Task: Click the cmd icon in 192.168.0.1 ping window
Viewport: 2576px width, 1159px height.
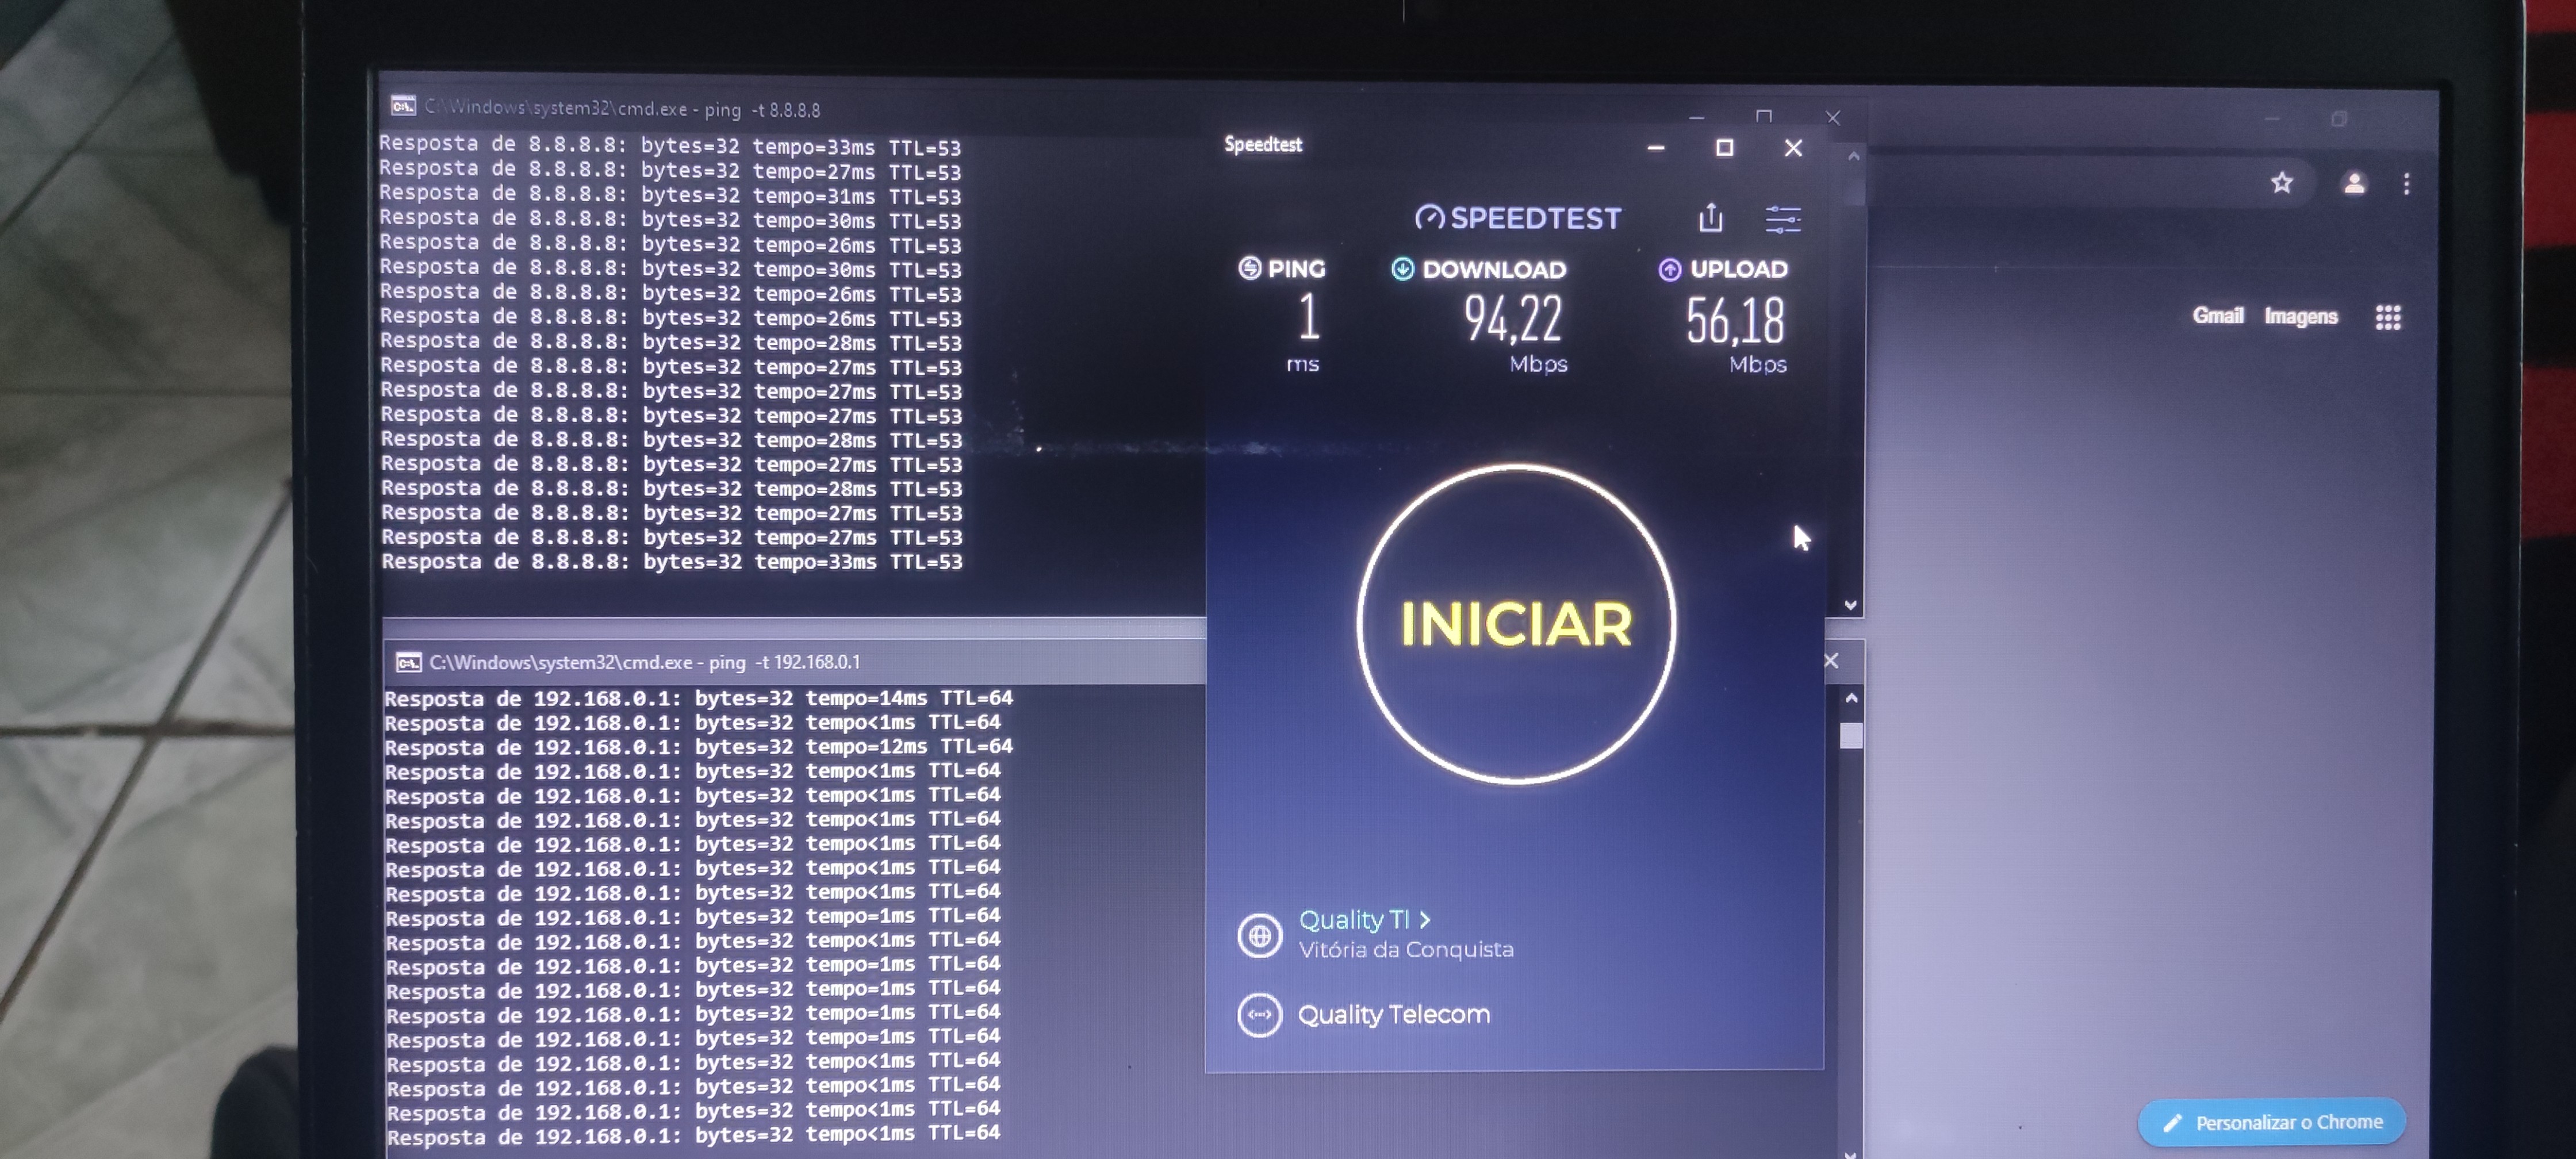Action: click(x=408, y=662)
